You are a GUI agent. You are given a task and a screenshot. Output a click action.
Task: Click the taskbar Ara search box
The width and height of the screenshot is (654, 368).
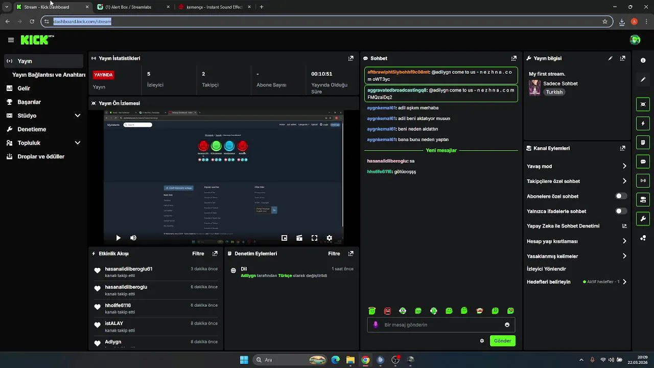(290, 360)
